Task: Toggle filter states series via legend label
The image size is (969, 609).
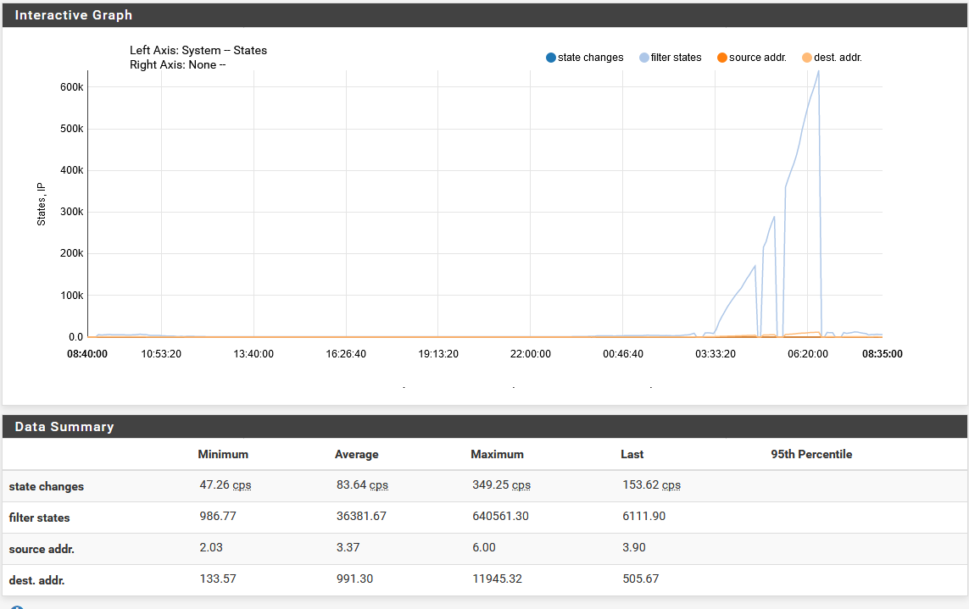Action: click(676, 58)
